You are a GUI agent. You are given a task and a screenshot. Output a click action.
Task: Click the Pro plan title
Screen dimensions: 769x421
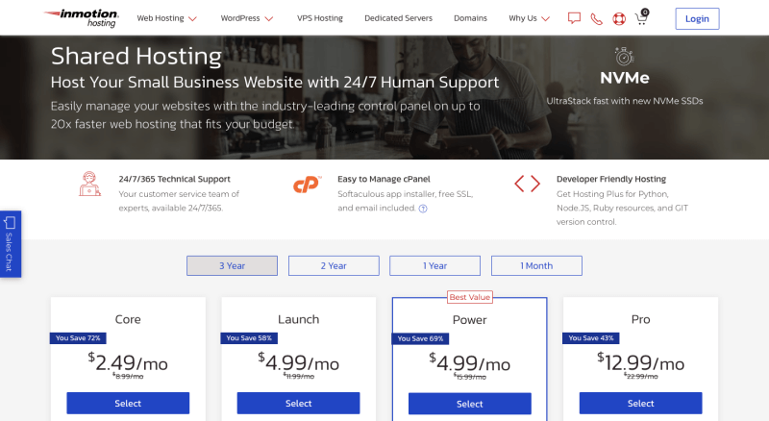pos(640,319)
